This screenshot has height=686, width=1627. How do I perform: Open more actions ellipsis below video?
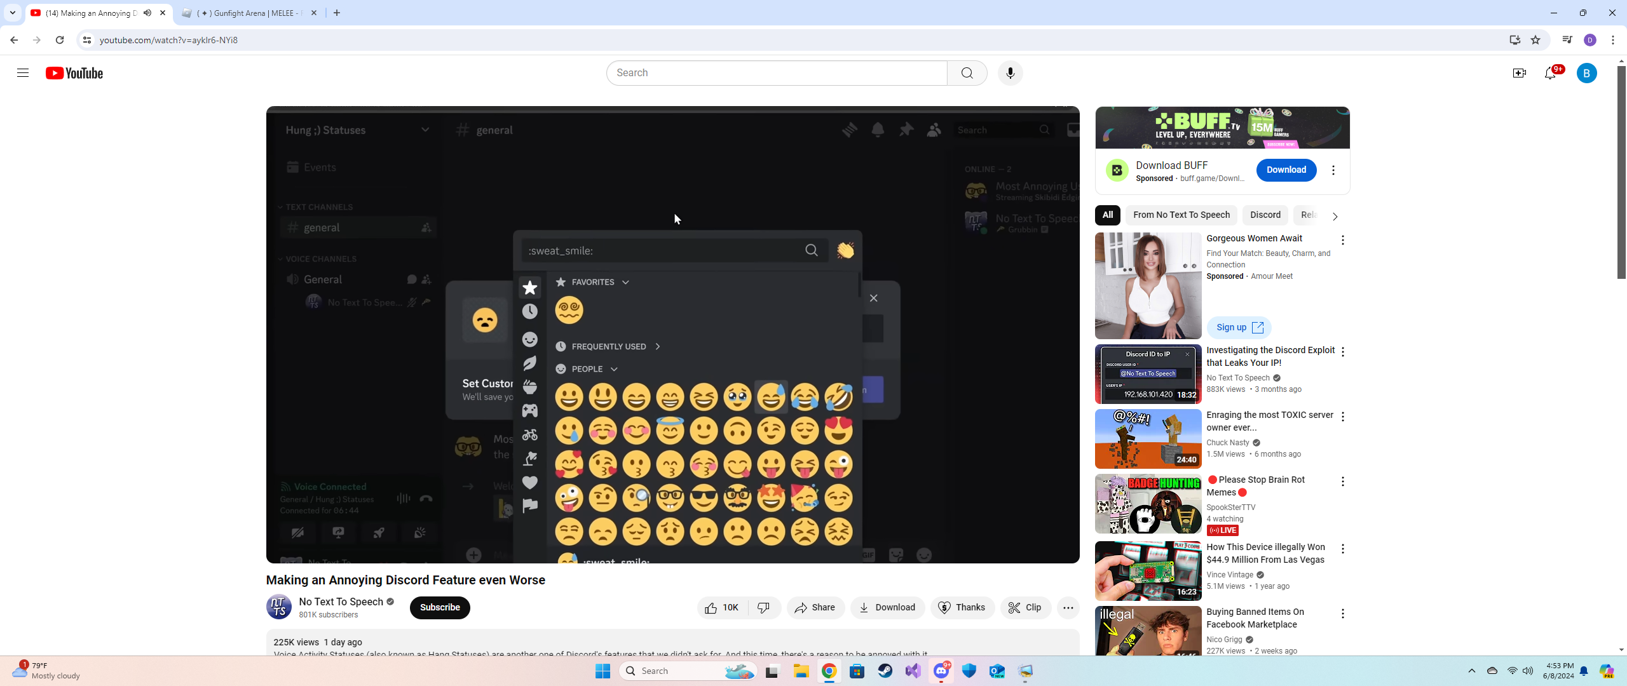coord(1068,608)
